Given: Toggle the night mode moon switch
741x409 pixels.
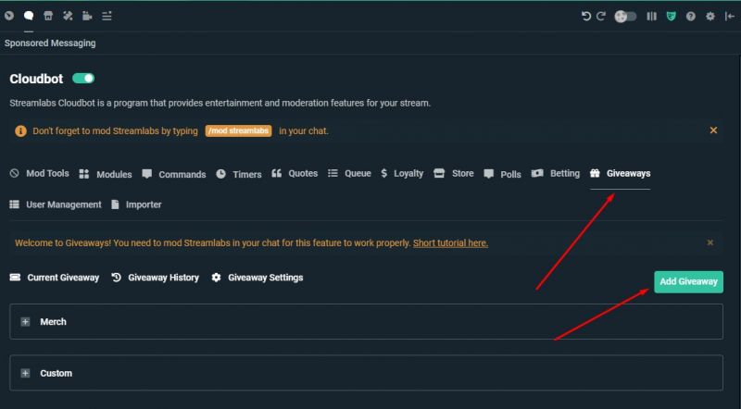Looking at the screenshot, I should 625,17.
